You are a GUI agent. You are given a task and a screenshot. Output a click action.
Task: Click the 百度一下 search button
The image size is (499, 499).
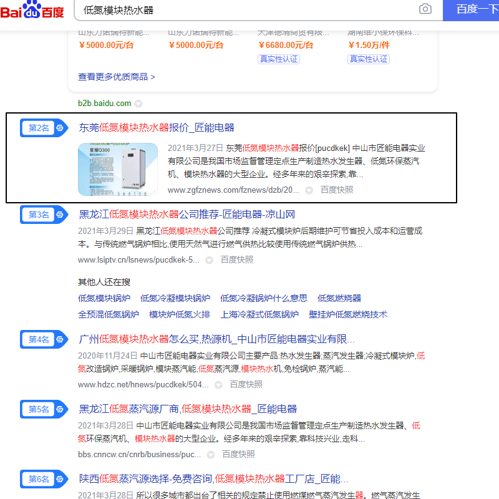[471, 10]
